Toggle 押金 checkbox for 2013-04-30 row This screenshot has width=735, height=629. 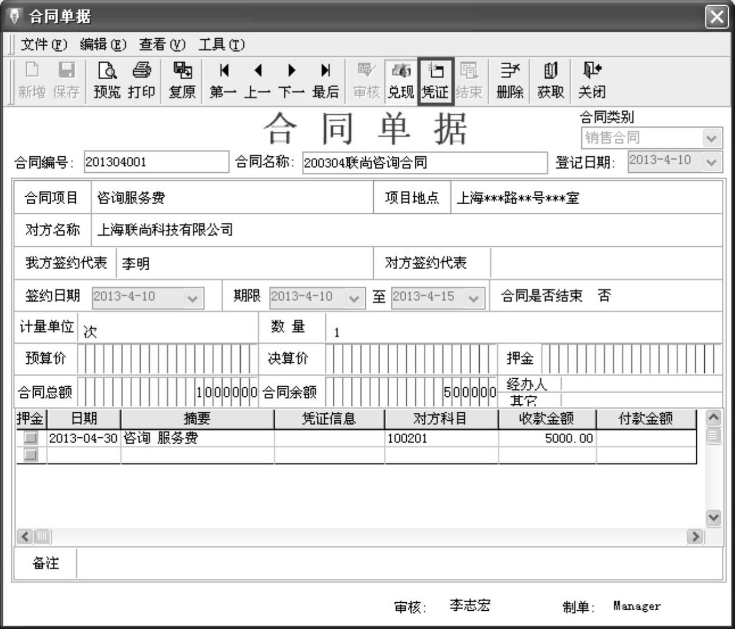(x=31, y=438)
